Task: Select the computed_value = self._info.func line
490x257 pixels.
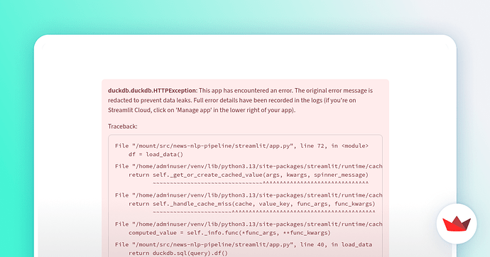Action: 229,233
